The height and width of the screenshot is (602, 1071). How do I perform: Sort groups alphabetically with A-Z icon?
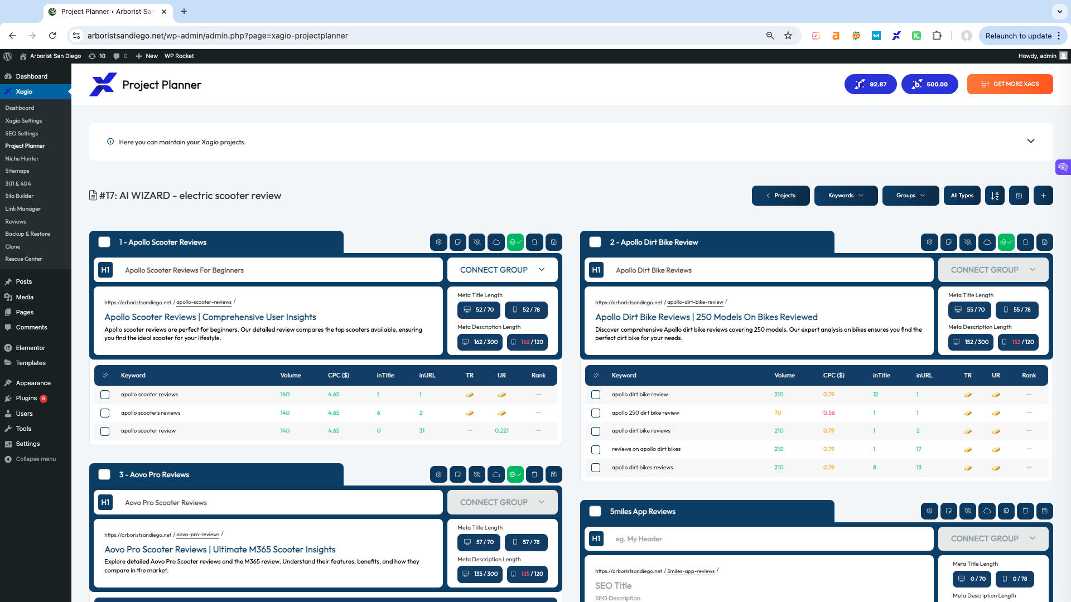995,196
